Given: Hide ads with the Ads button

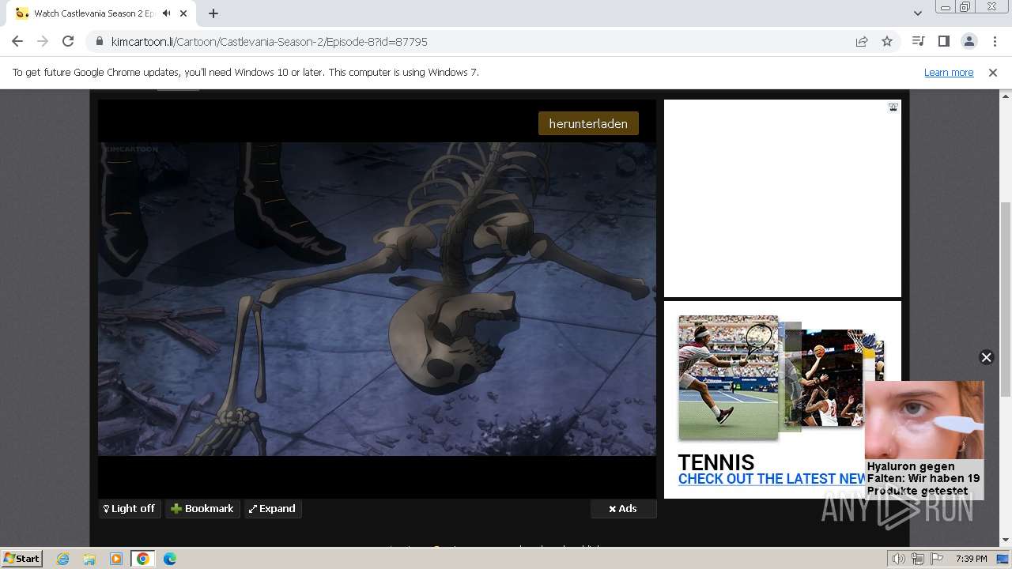Looking at the screenshot, I should tap(623, 509).
